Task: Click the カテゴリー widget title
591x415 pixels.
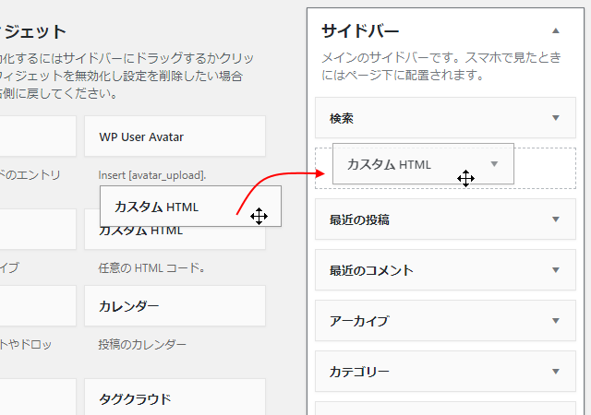Action: [359, 372]
